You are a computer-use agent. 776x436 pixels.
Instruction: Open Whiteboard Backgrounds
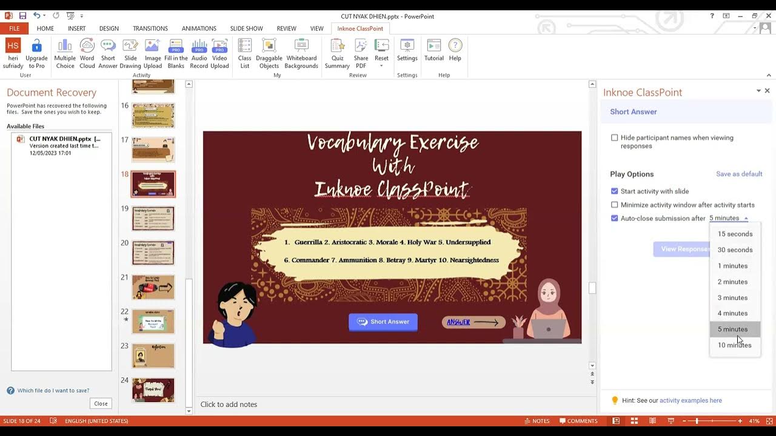tap(301, 54)
